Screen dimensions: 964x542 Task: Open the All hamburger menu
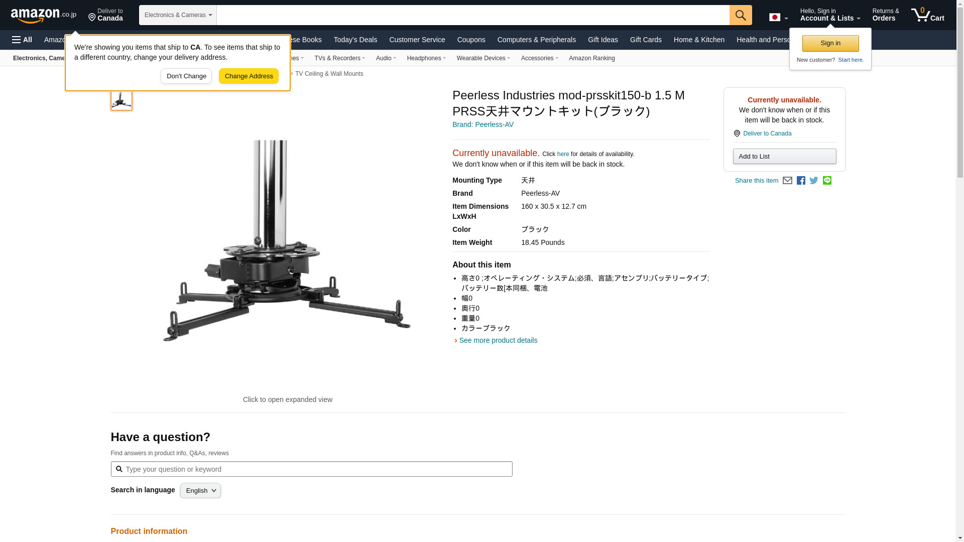(x=22, y=40)
